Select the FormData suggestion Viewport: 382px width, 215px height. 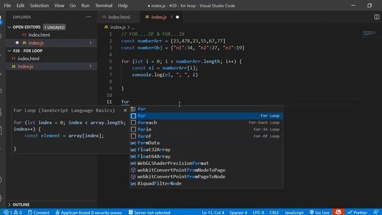click(x=206, y=143)
